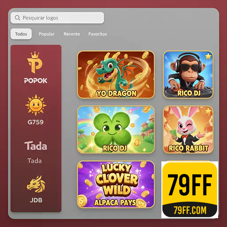Open the Tada provider logo
The height and width of the screenshot is (227, 227).
click(35, 146)
